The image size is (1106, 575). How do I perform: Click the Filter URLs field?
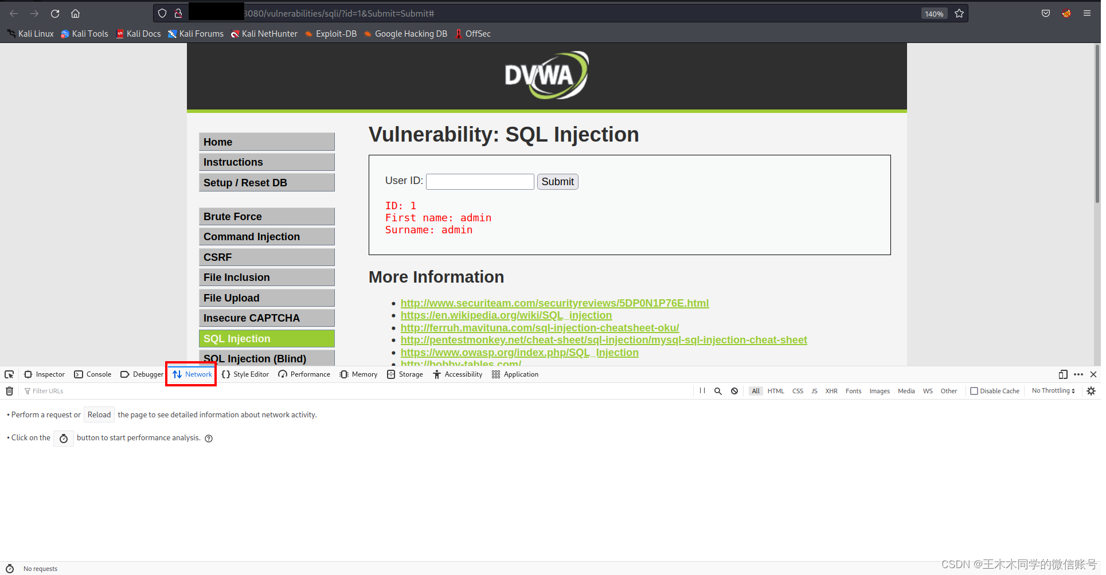click(355, 391)
